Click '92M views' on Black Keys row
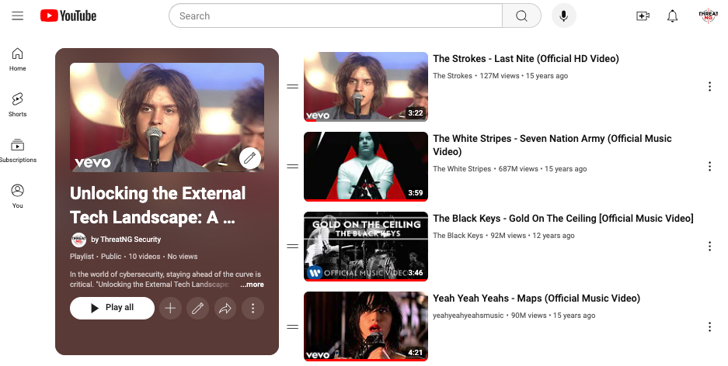Screen dimensions: 728x366 click(508, 236)
